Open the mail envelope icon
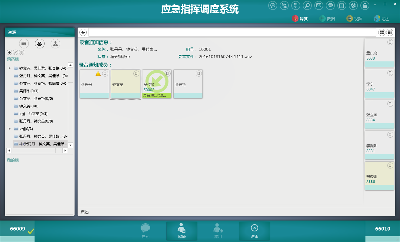This screenshot has width=400, height=242. click(318, 5)
